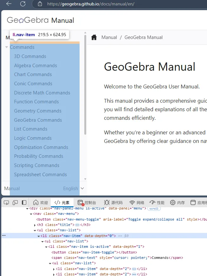View site info via the lock icon
The image size is (207, 276).
point(40,4)
